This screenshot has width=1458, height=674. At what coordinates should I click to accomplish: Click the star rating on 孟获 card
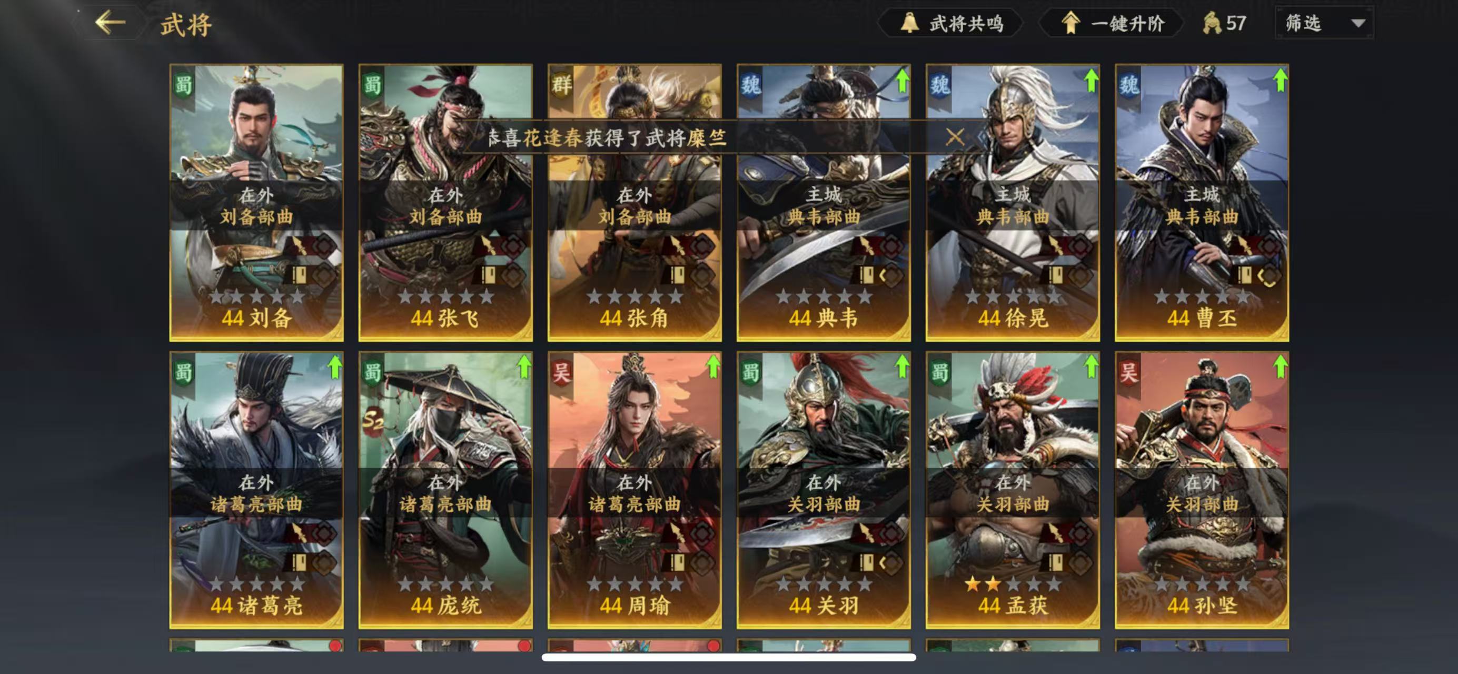pos(1013,583)
